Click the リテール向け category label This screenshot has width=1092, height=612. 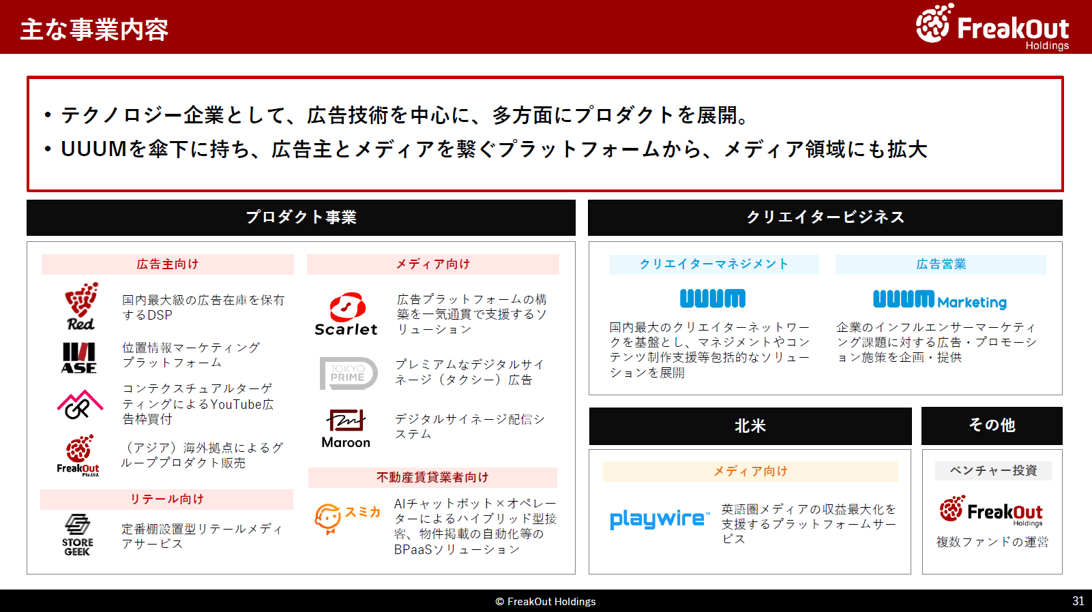[167, 500]
